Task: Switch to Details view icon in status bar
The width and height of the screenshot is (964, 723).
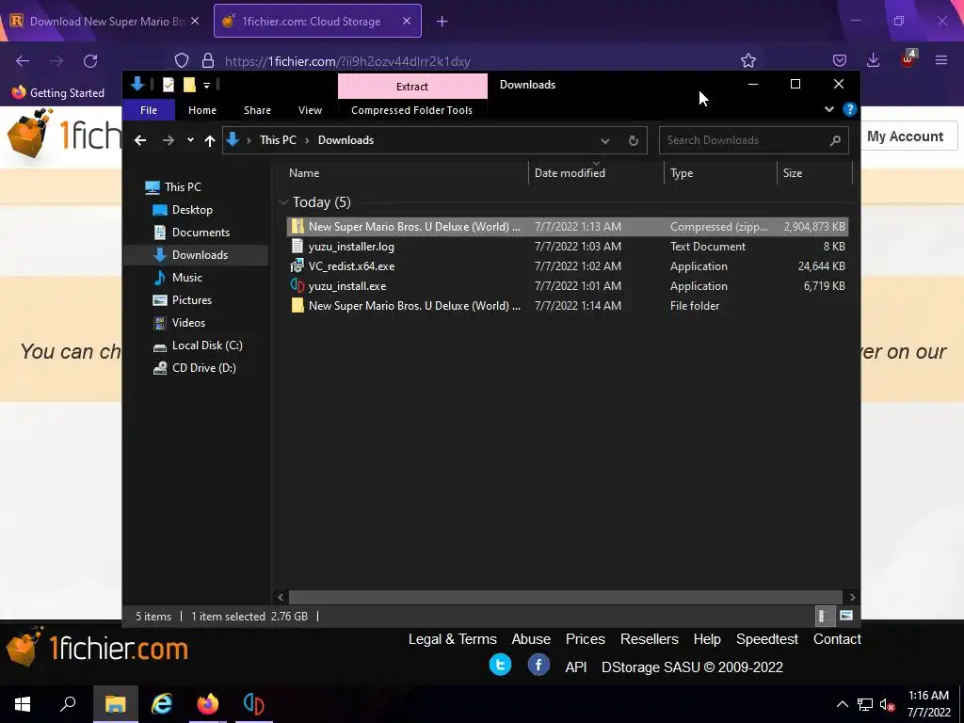Action: pyautogui.click(x=823, y=616)
